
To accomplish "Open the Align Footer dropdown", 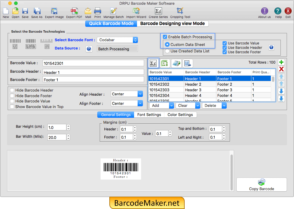I will click(127, 103).
